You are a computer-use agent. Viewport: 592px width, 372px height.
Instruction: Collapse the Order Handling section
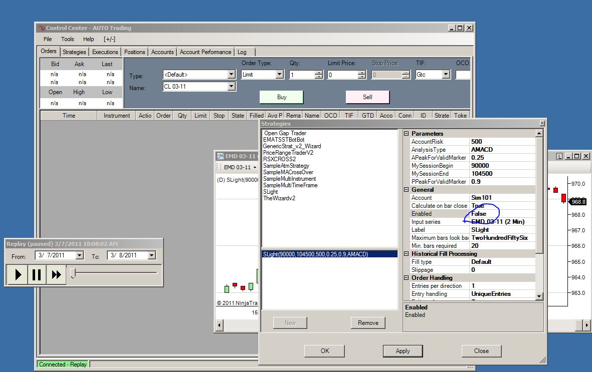click(406, 278)
